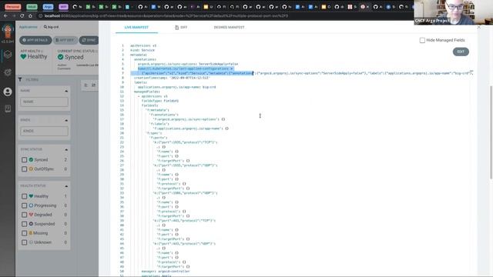Click the Edit manifest button

coord(461,52)
